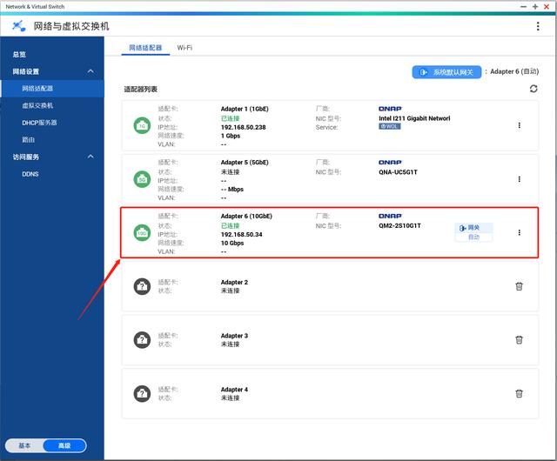This screenshot has height=461, width=557.
Task: Click Adapter 1 (1GbE) green port icon
Action: click(142, 126)
